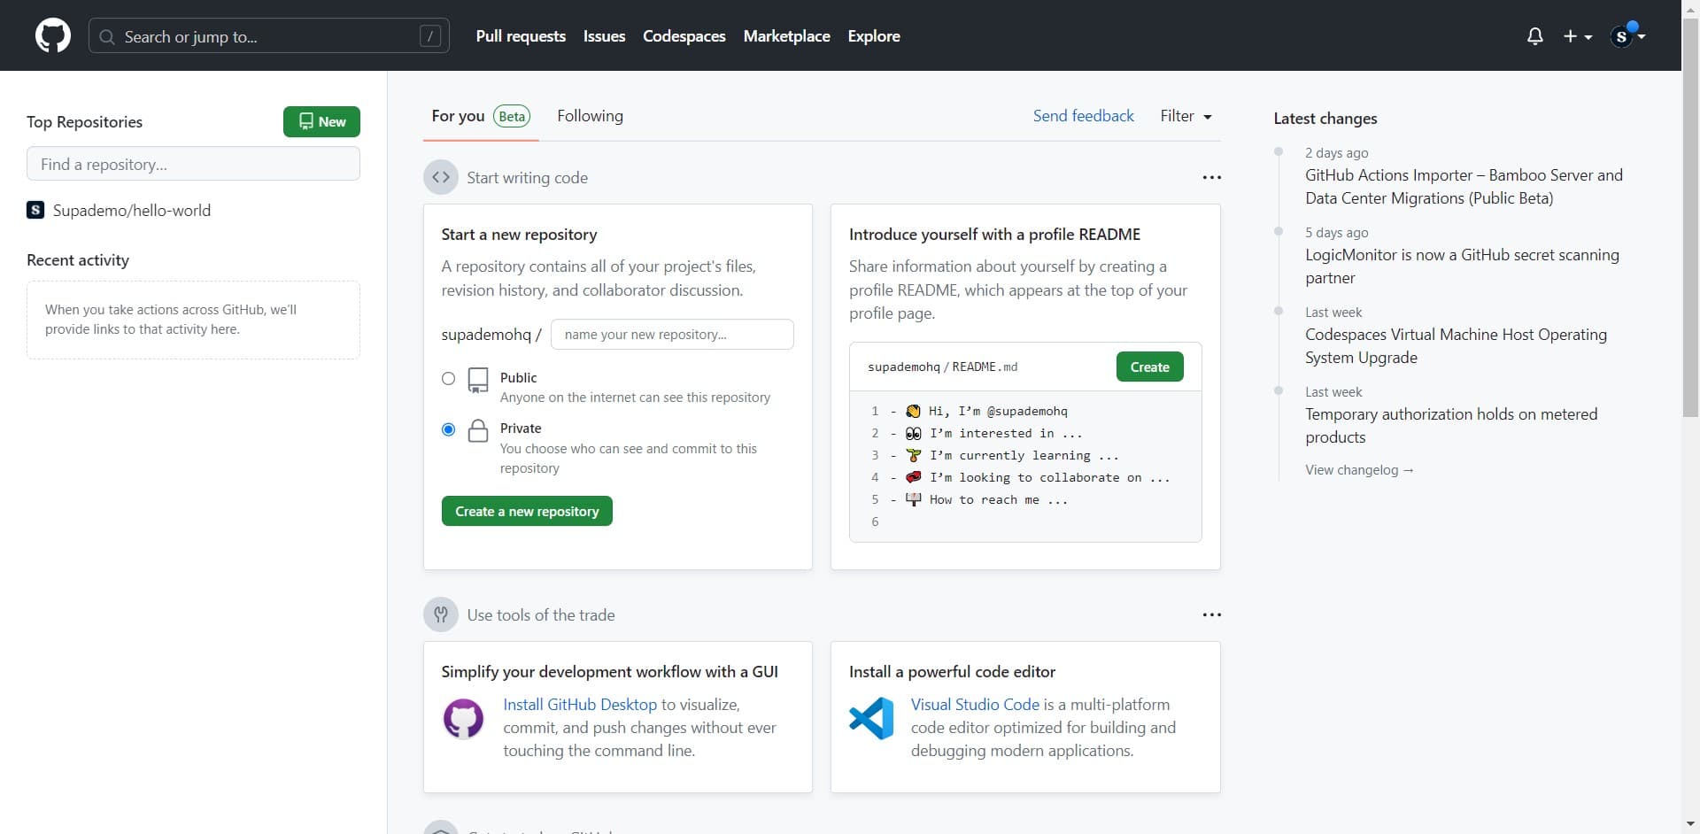Click the Supademo/hello-world repository avatar
The image size is (1700, 834).
35,210
